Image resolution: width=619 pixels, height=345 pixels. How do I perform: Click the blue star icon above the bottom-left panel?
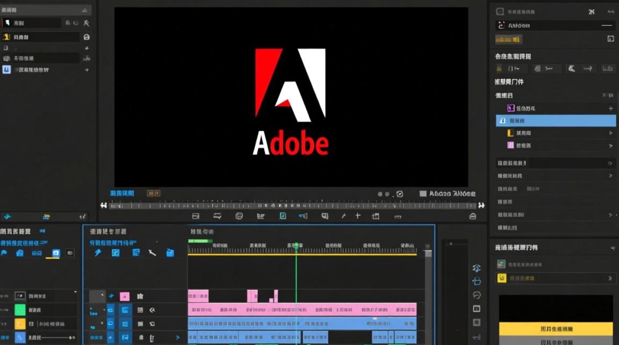[x=7, y=217]
